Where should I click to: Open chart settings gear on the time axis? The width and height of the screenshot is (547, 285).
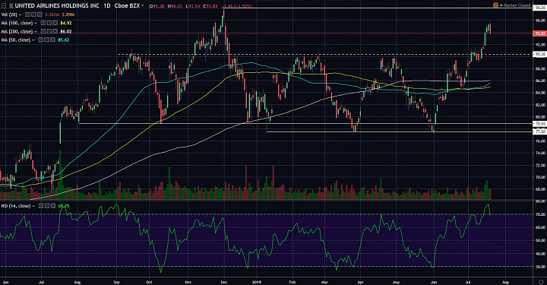click(x=541, y=282)
